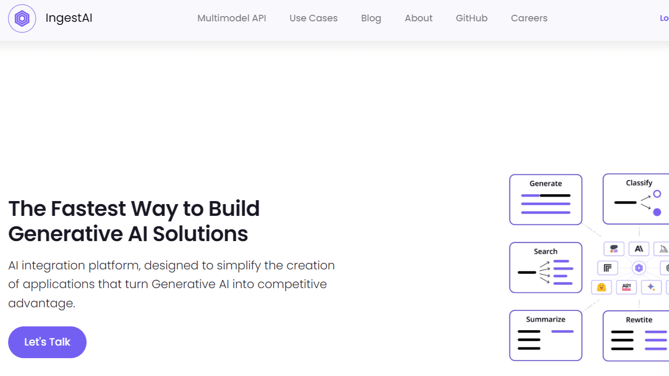Click the stacked-lines Forefront logo icon
The image size is (669, 376).
[x=608, y=268]
